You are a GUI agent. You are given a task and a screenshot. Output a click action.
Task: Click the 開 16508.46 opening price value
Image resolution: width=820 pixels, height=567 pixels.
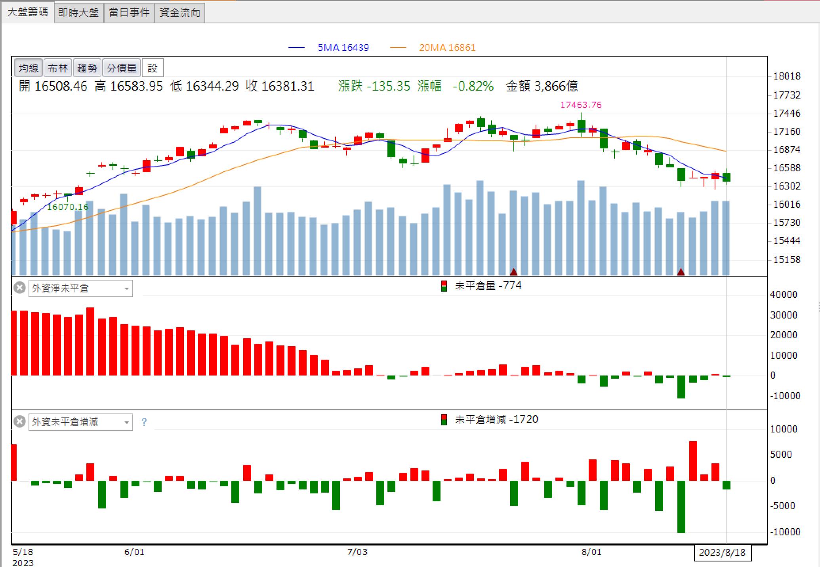point(53,86)
